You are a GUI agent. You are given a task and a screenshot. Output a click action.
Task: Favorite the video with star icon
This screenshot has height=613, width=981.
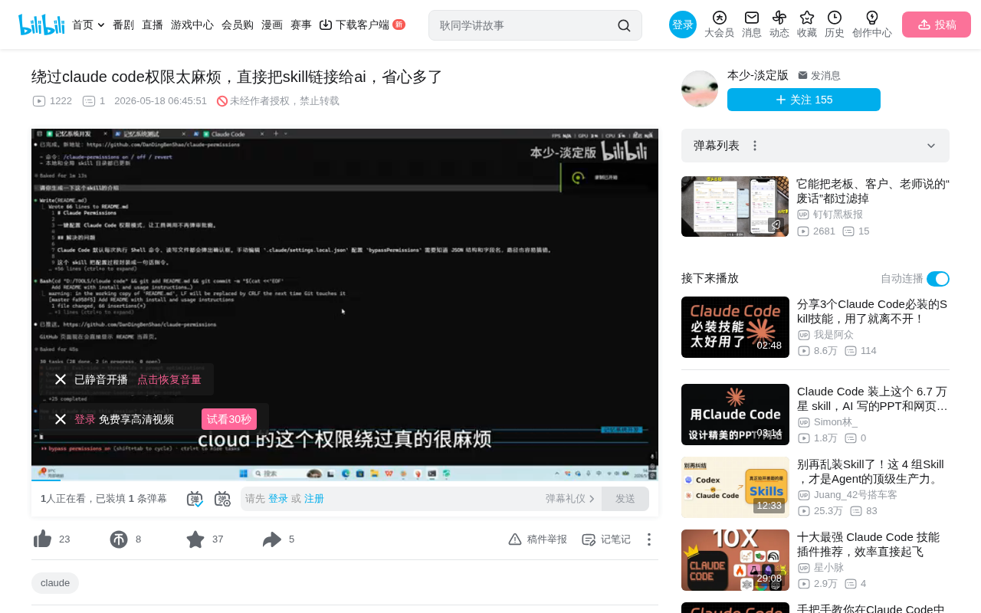click(x=195, y=539)
